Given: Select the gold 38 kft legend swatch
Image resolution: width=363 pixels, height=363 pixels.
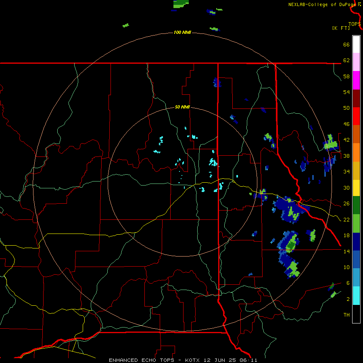Looking at the screenshot, I should click(356, 171).
